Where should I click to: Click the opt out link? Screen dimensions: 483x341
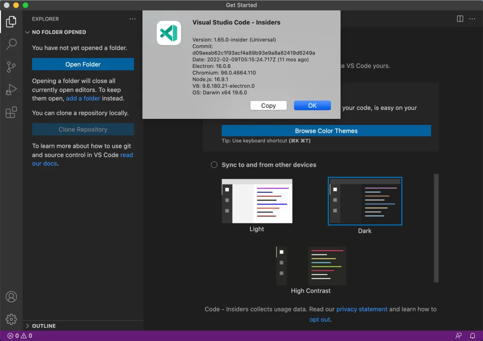click(x=320, y=320)
